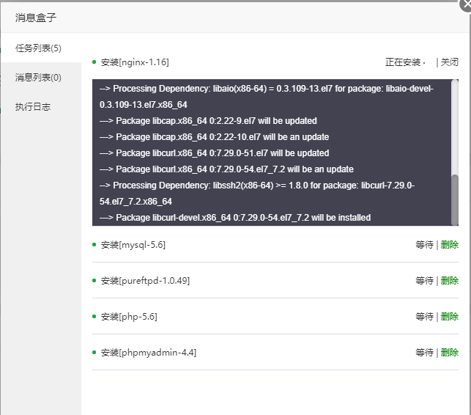471x415 pixels.
Task: Click the install log scrollbar thumb
Action: click(x=455, y=198)
